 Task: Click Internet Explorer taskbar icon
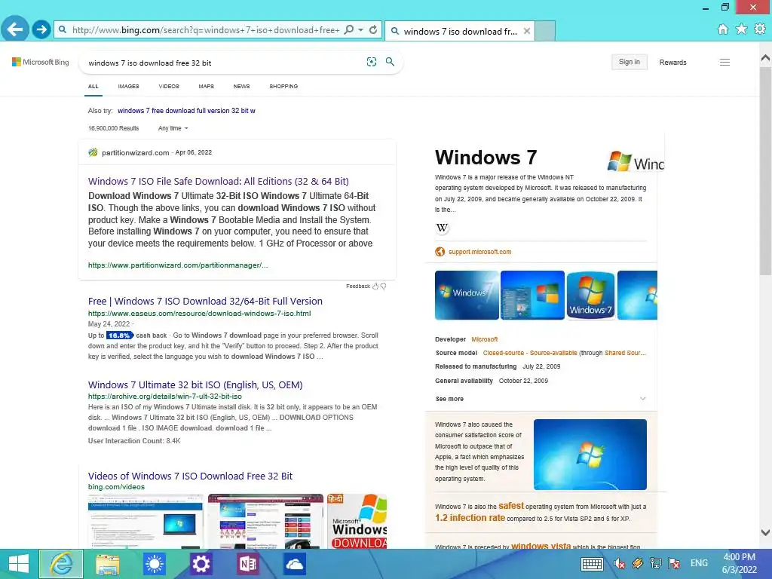pos(61,564)
